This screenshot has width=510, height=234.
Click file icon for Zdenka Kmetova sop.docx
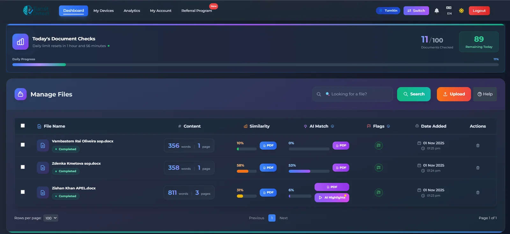point(43,168)
